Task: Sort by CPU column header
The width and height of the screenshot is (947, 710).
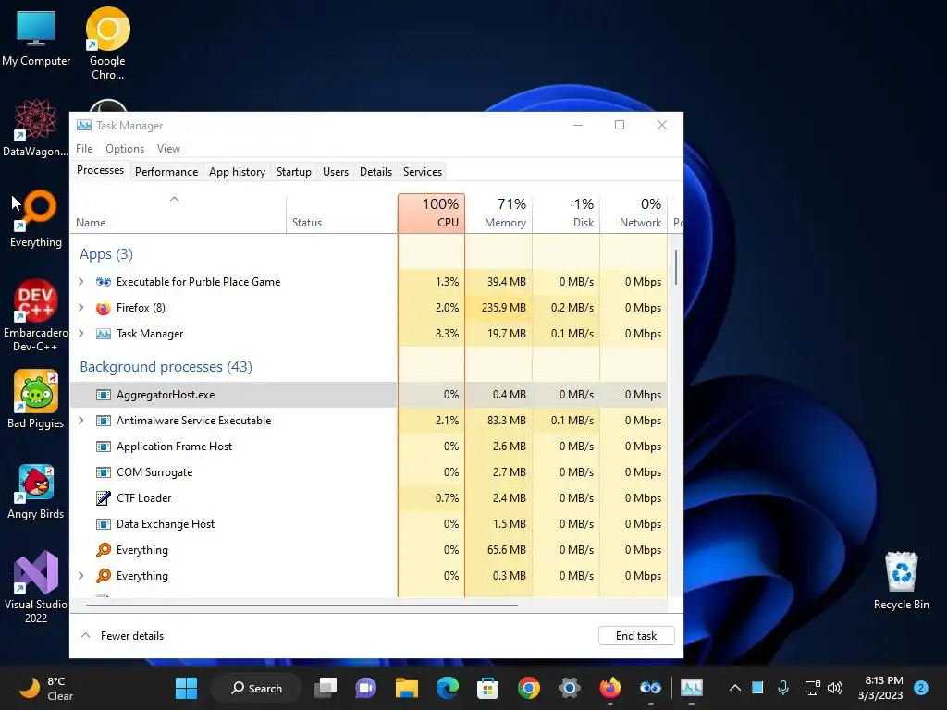Action: coord(431,214)
